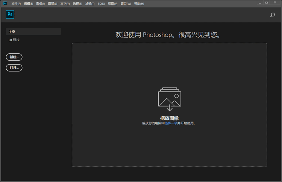Minimize the Photoshop window
The height and width of the screenshot is (182, 282).
click(x=260, y=3)
